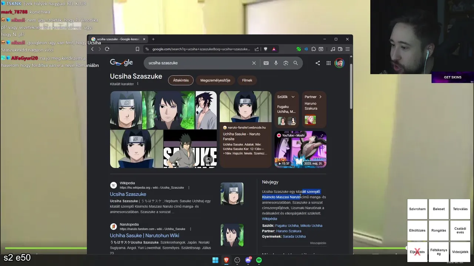Screen dimensions: 474x266
Task: Play the YouTube Moshi video thumbnail
Action: point(300,149)
